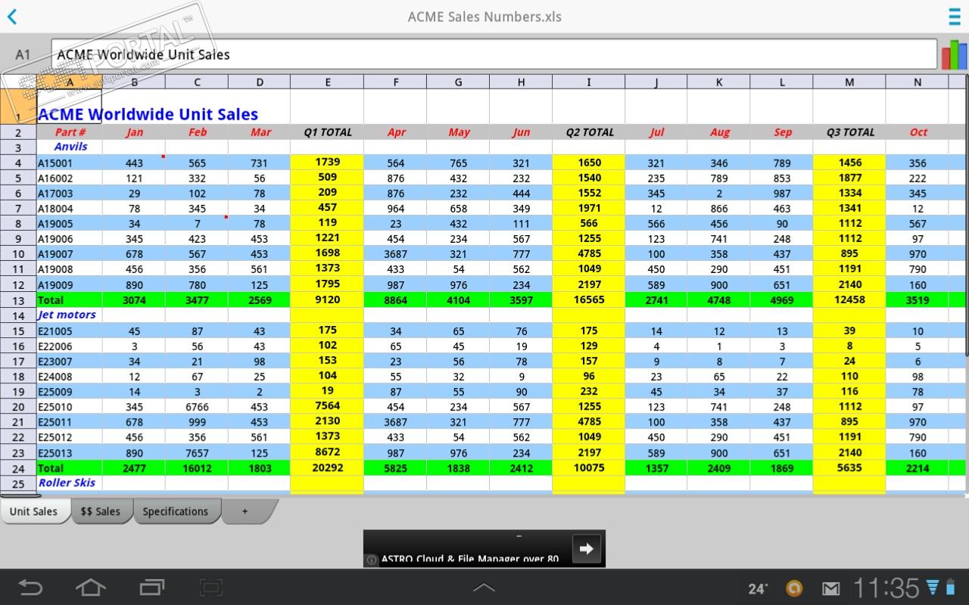Click the yellow cell showing 1739
The height and width of the screenshot is (605, 969).
tap(328, 162)
